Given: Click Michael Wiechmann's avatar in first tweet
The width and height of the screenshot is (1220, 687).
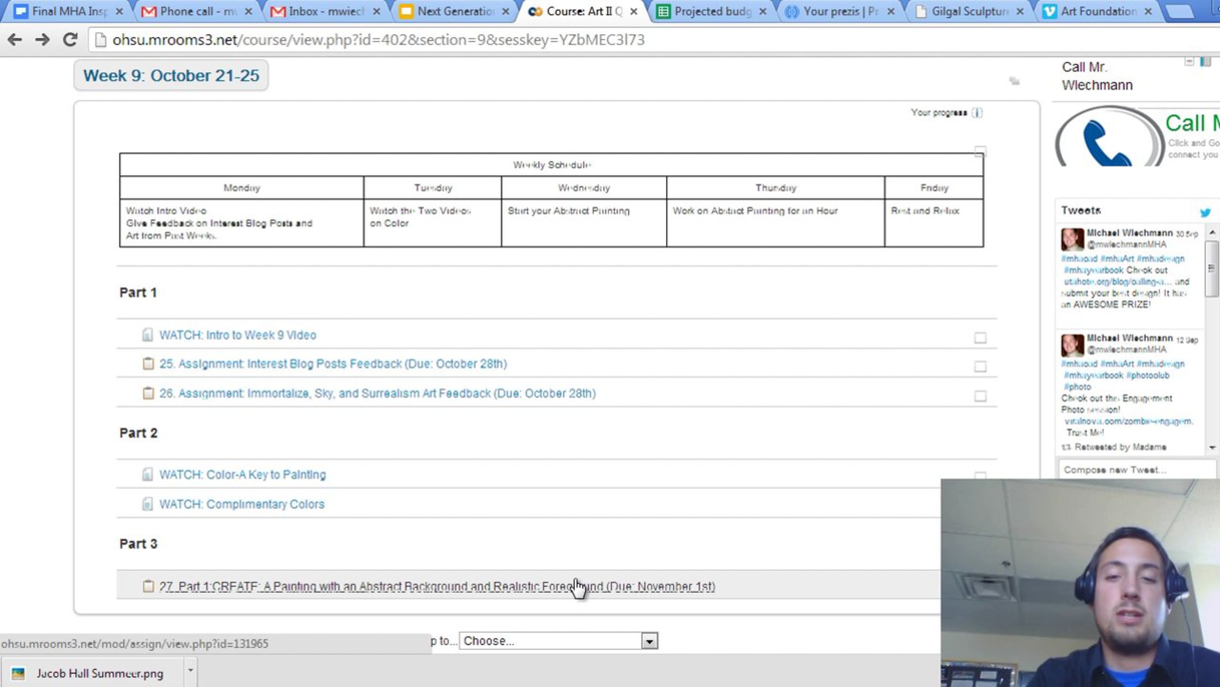Looking at the screenshot, I should coord(1072,239).
